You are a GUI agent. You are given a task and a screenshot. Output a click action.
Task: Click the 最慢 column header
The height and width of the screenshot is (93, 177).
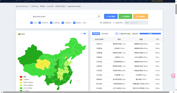141,39
